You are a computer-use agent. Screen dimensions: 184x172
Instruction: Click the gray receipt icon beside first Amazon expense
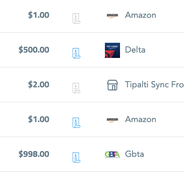pos(76,18)
